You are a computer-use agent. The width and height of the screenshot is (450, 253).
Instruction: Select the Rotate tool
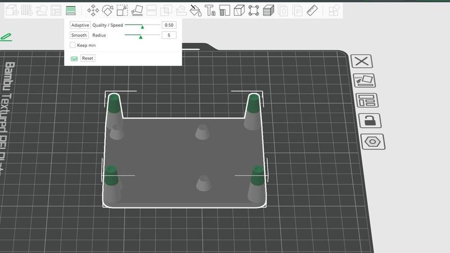[107, 10]
